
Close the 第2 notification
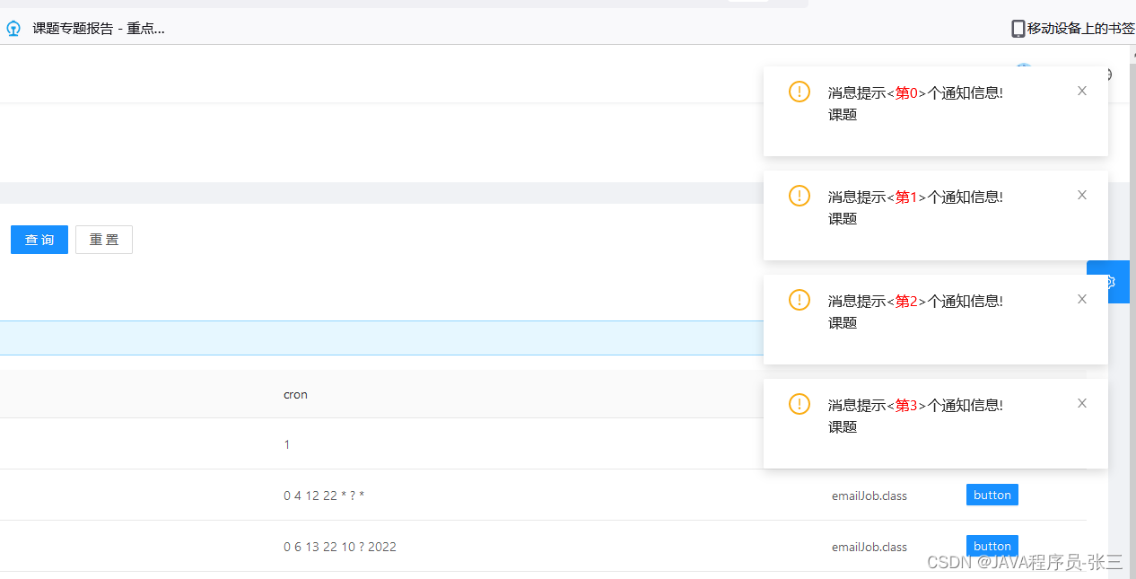click(1082, 299)
